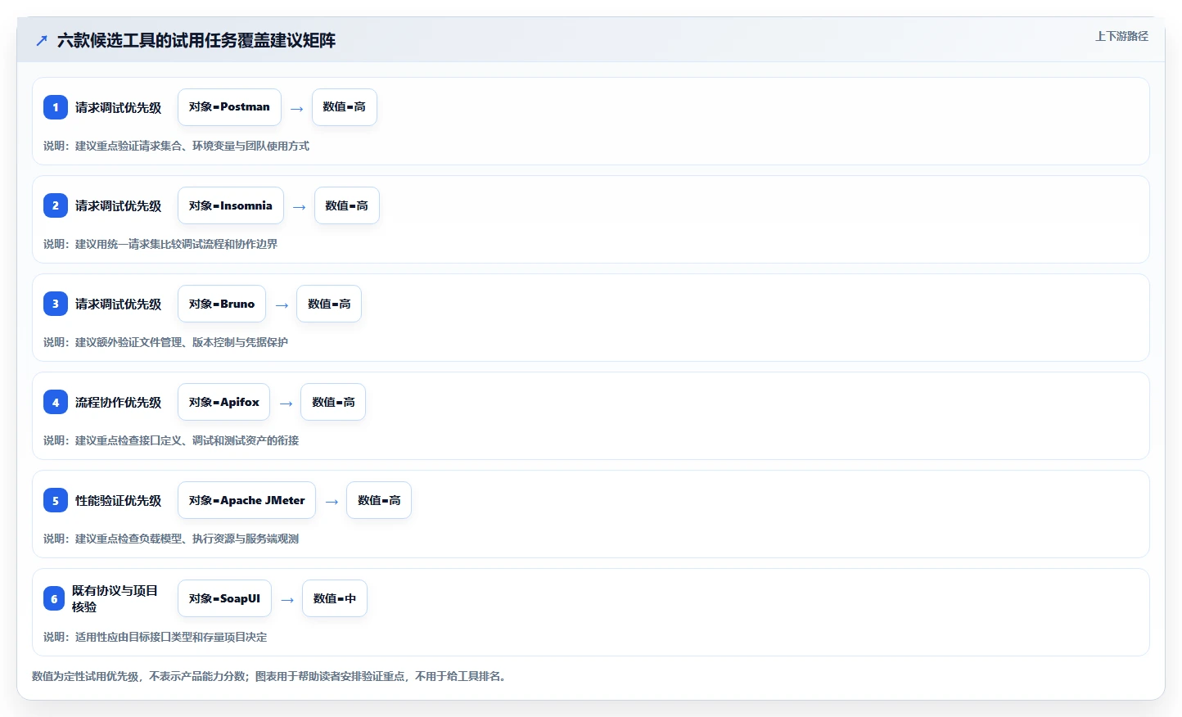The image size is (1182, 717).
Task: Click 数值=高 chip in Postman row
Action: pos(345,107)
